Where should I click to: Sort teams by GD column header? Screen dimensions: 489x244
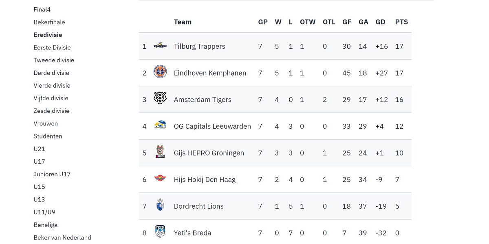381,22
